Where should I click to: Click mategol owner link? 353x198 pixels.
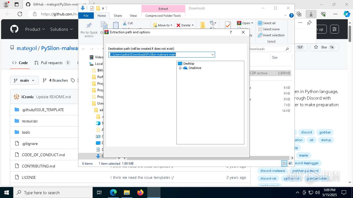26,48
